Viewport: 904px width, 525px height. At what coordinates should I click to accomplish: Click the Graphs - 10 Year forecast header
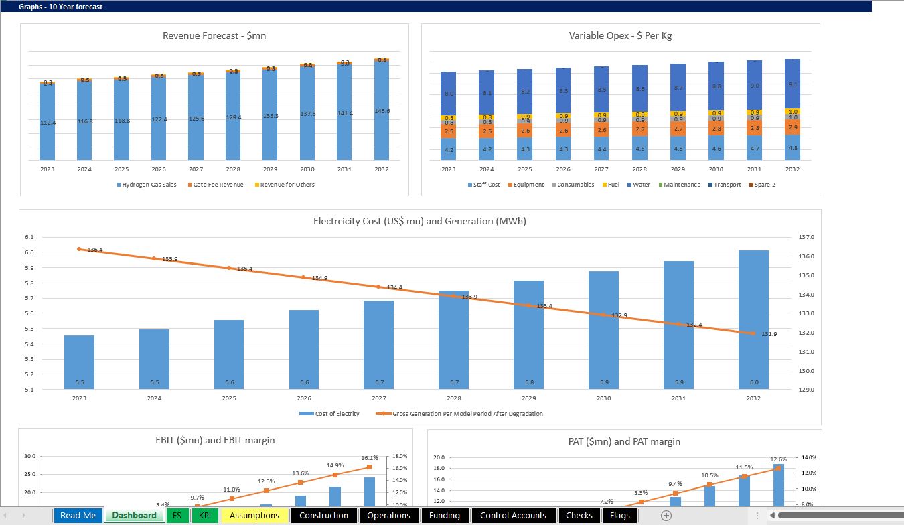pyautogui.click(x=61, y=7)
